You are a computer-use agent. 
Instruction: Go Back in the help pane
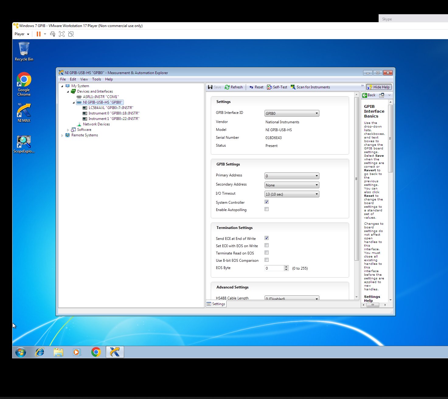coord(369,95)
